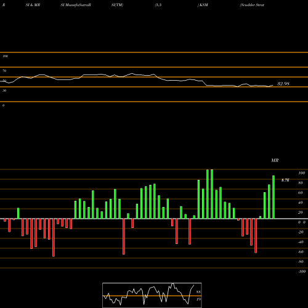Click the ") KSM" ticker label

point(203,5)
